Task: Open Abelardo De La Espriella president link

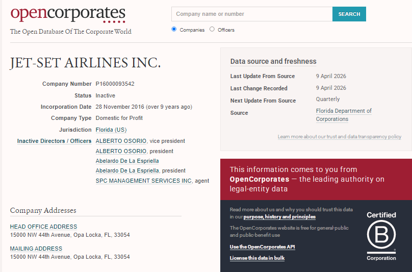Action: (x=127, y=171)
